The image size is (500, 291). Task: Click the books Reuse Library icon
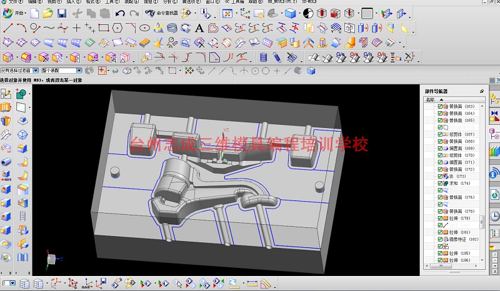pyautogui.click(x=494, y=151)
